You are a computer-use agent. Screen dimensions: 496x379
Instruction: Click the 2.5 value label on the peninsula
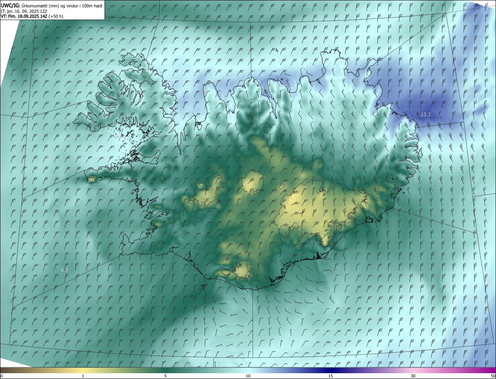[x=91, y=180]
